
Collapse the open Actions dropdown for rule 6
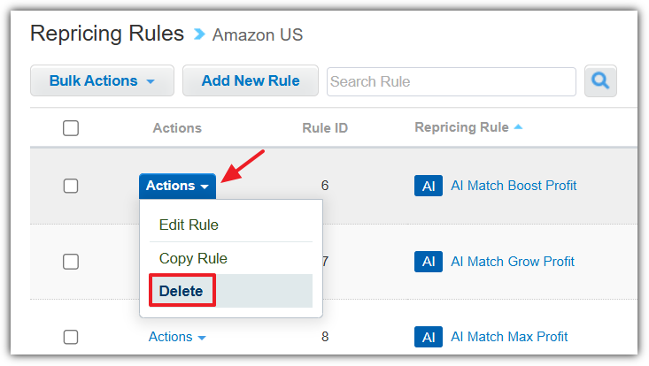[177, 186]
